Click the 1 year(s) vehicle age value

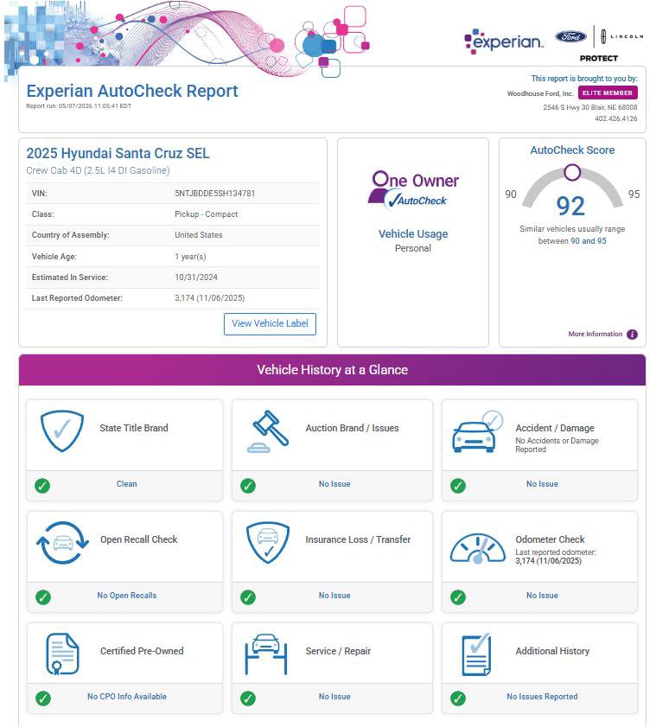[190, 257]
